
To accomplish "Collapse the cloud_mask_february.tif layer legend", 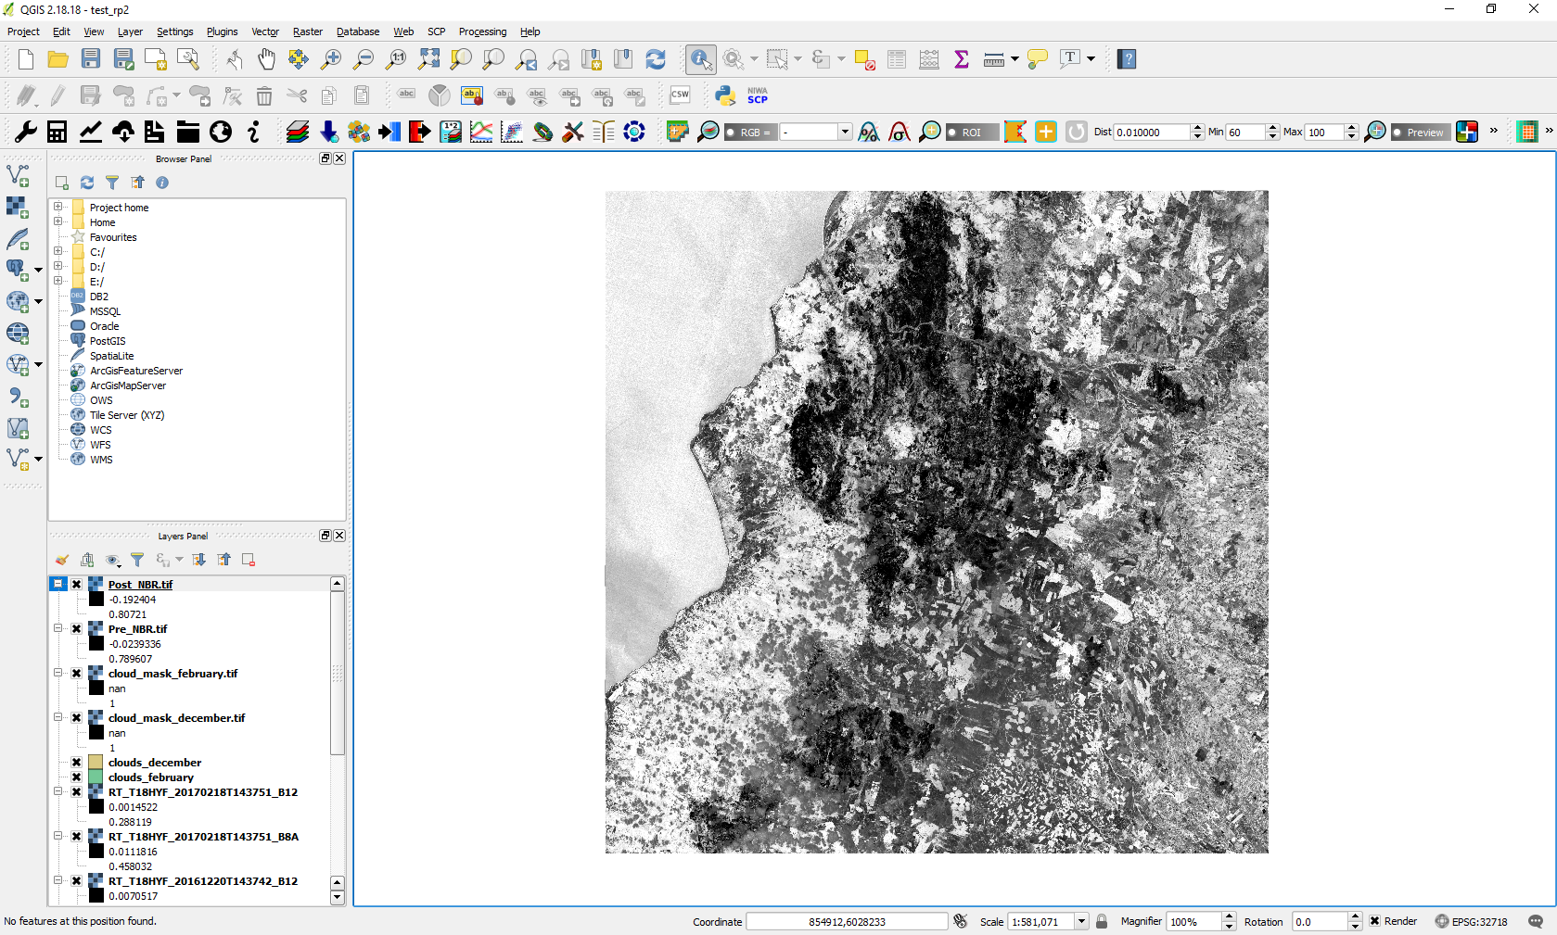I will click(58, 674).
